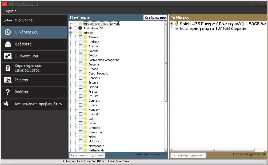The height and width of the screenshot is (165, 268).
Task: Select the Belarus map row
Action: 93,51
